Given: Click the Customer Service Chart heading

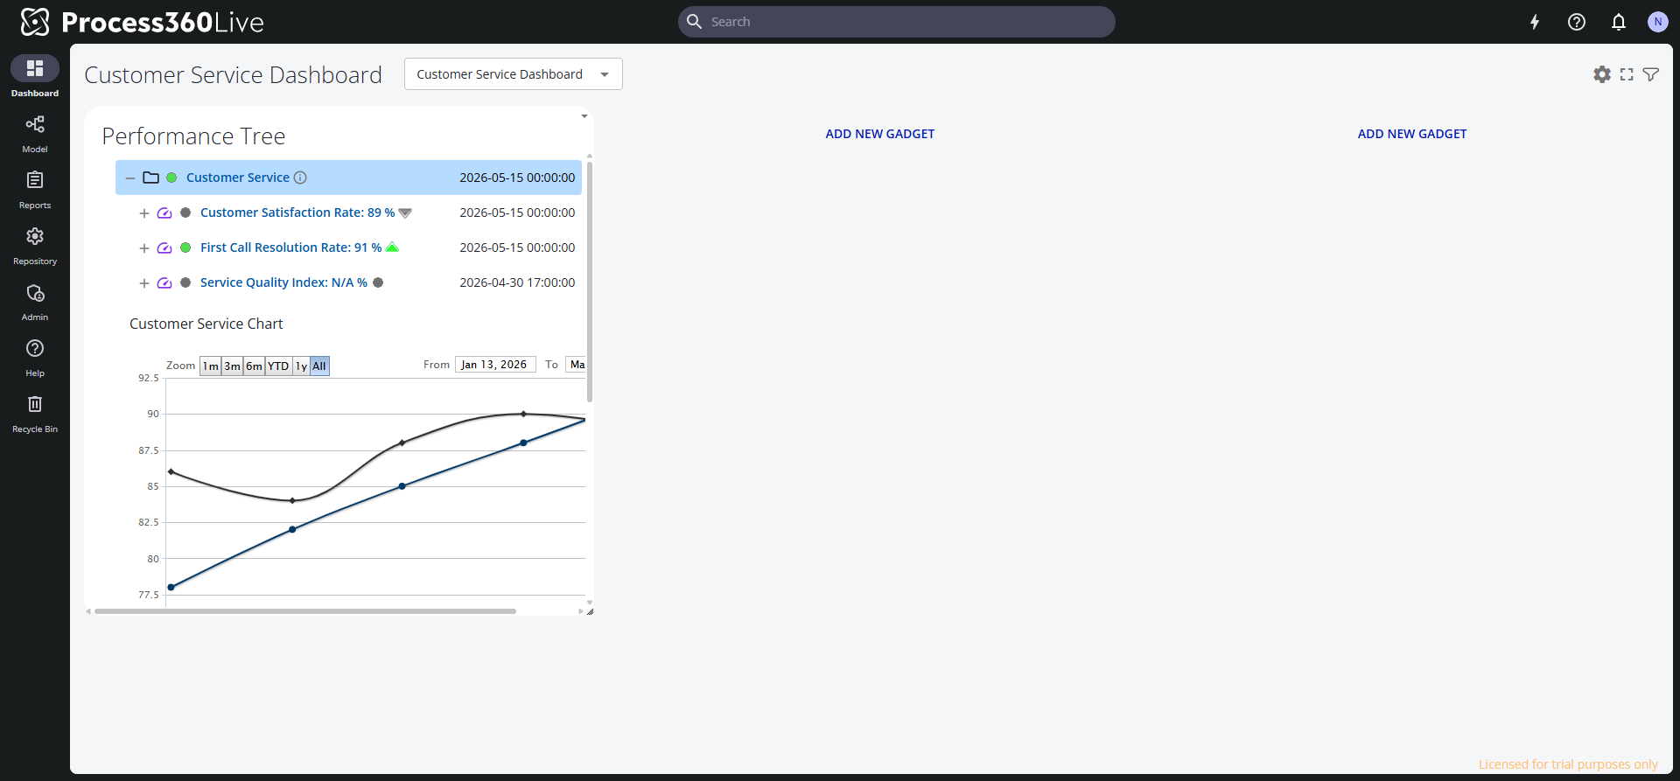Looking at the screenshot, I should point(206,324).
